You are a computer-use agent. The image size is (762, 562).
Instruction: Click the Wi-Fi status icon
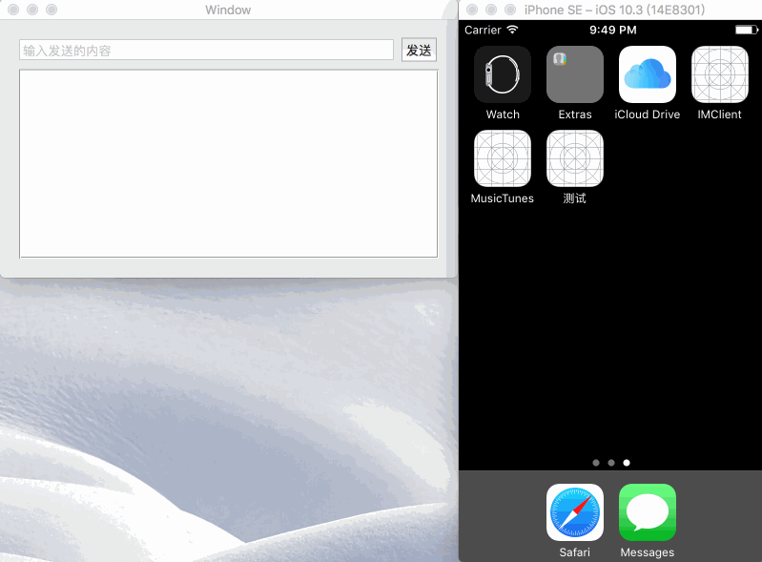click(x=512, y=30)
